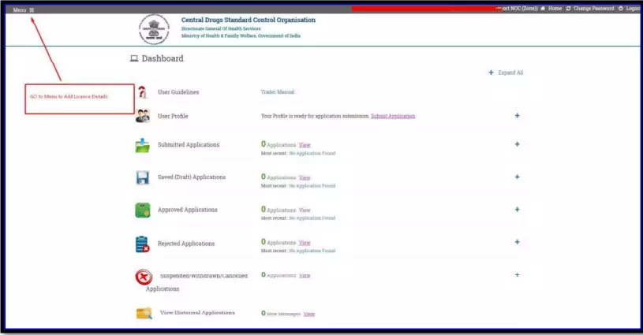Image resolution: width=643 pixels, height=335 pixels.
Task: Open Change Password in top bar
Action: [x=593, y=9]
